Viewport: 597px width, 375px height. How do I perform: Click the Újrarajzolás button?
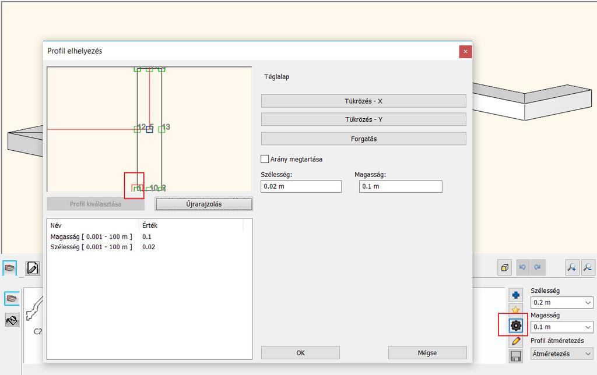pyautogui.click(x=203, y=204)
